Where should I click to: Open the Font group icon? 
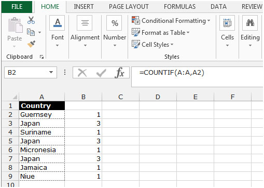pos(57,23)
